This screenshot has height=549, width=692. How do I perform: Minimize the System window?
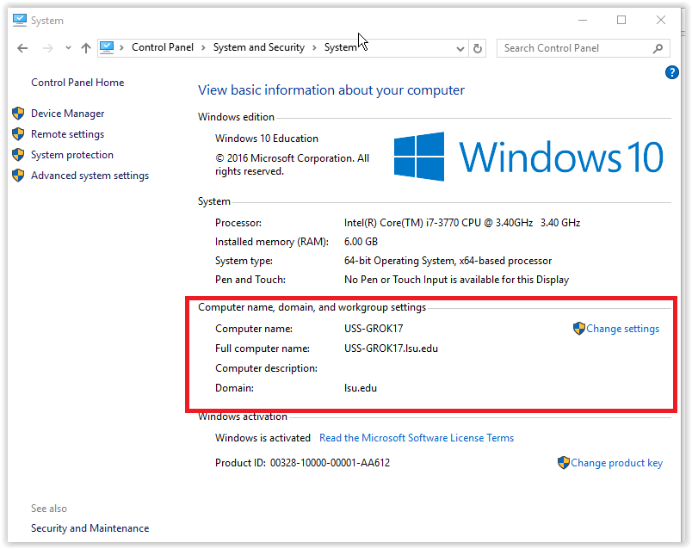pos(583,21)
